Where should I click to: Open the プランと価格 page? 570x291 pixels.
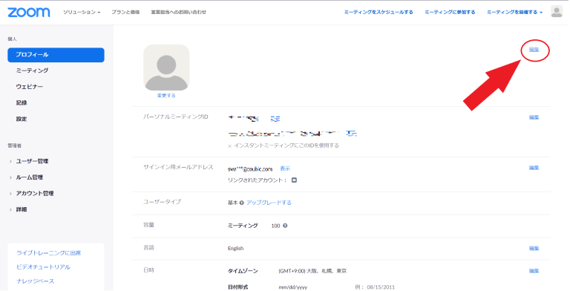(x=125, y=12)
